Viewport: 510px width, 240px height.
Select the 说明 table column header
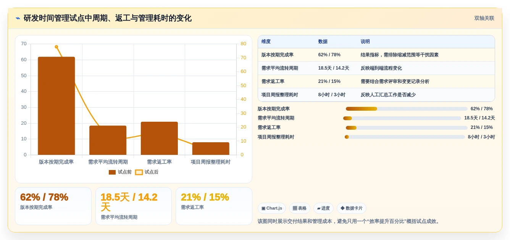pos(365,42)
